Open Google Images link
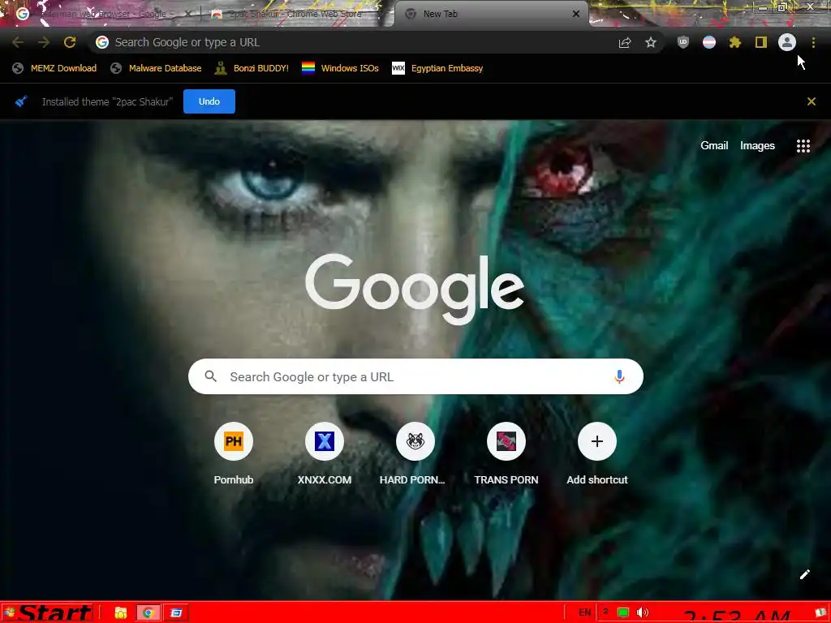The height and width of the screenshot is (623, 831). (x=757, y=146)
